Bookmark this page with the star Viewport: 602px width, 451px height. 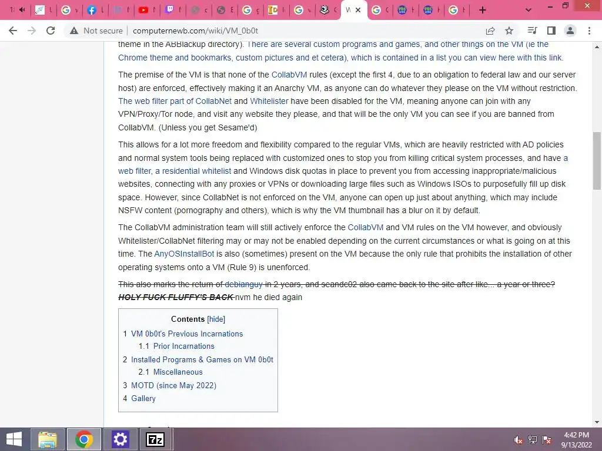point(509,31)
